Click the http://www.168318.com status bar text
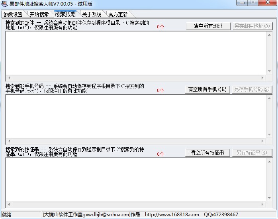The height and width of the screenshot is (219, 278). click(172, 215)
